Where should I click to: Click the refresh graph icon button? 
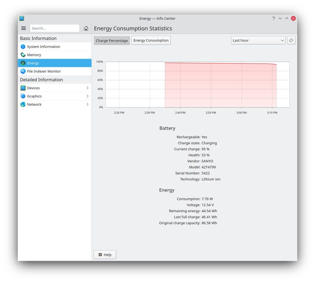(x=291, y=40)
